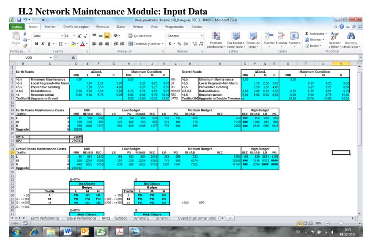Screen dimensions: 370x246
Task: Open the Insertar function fx dialog
Action: pyautogui.click(x=73, y=57)
